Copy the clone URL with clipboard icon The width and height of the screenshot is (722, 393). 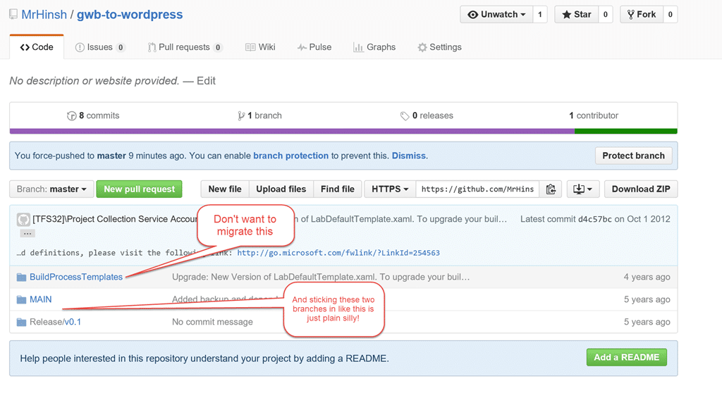550,189
